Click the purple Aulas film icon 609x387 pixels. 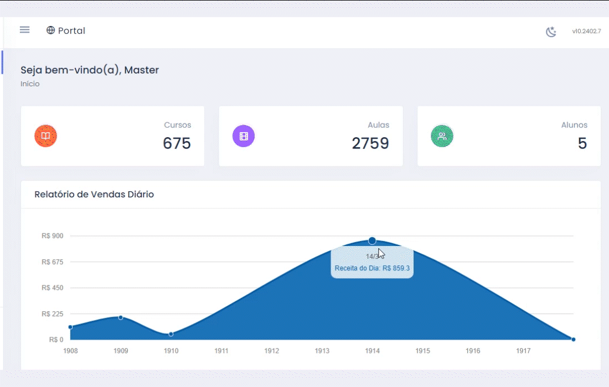point(244,136)
